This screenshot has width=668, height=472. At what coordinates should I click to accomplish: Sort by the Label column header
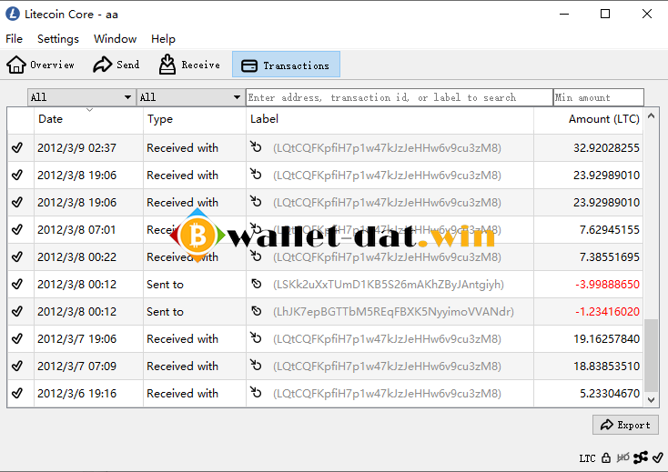pyautogui.click(x=390, y=119)
